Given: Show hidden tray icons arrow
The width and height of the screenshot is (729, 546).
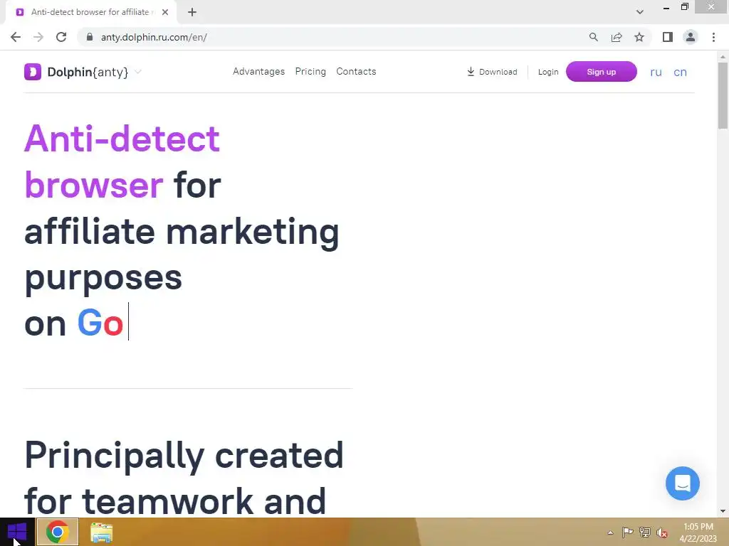Looking at the screenshot, I should pos(610,532).
